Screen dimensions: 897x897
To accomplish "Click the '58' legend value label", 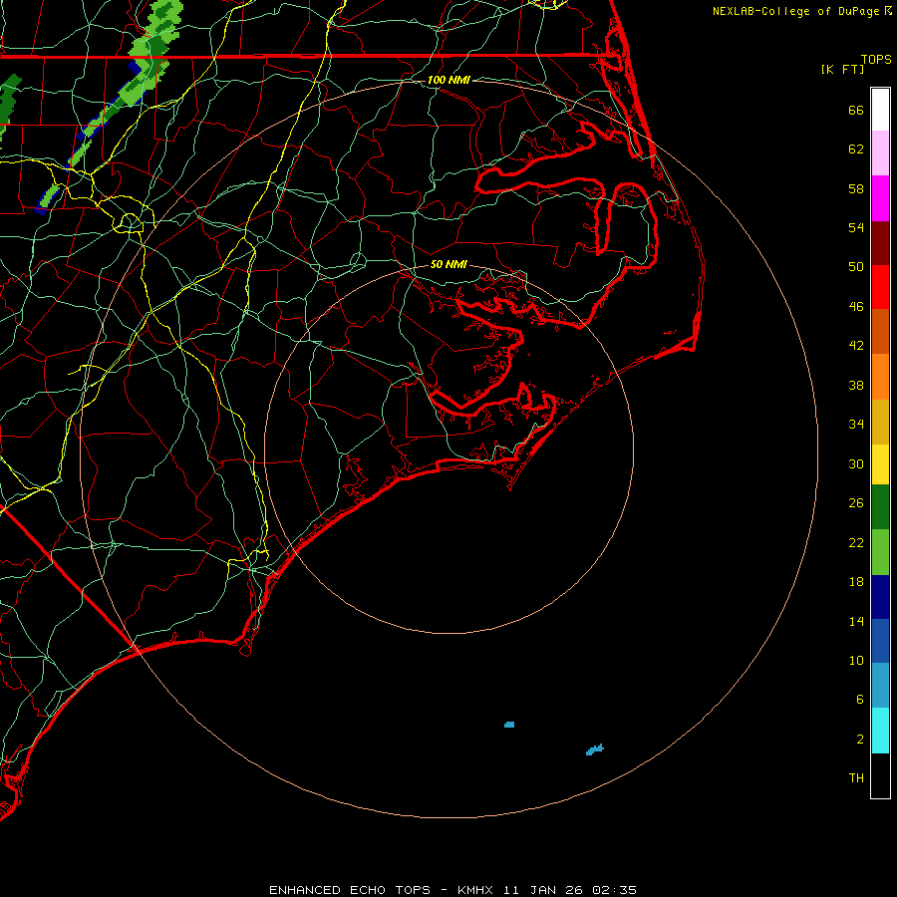I will tap(856, 188).
